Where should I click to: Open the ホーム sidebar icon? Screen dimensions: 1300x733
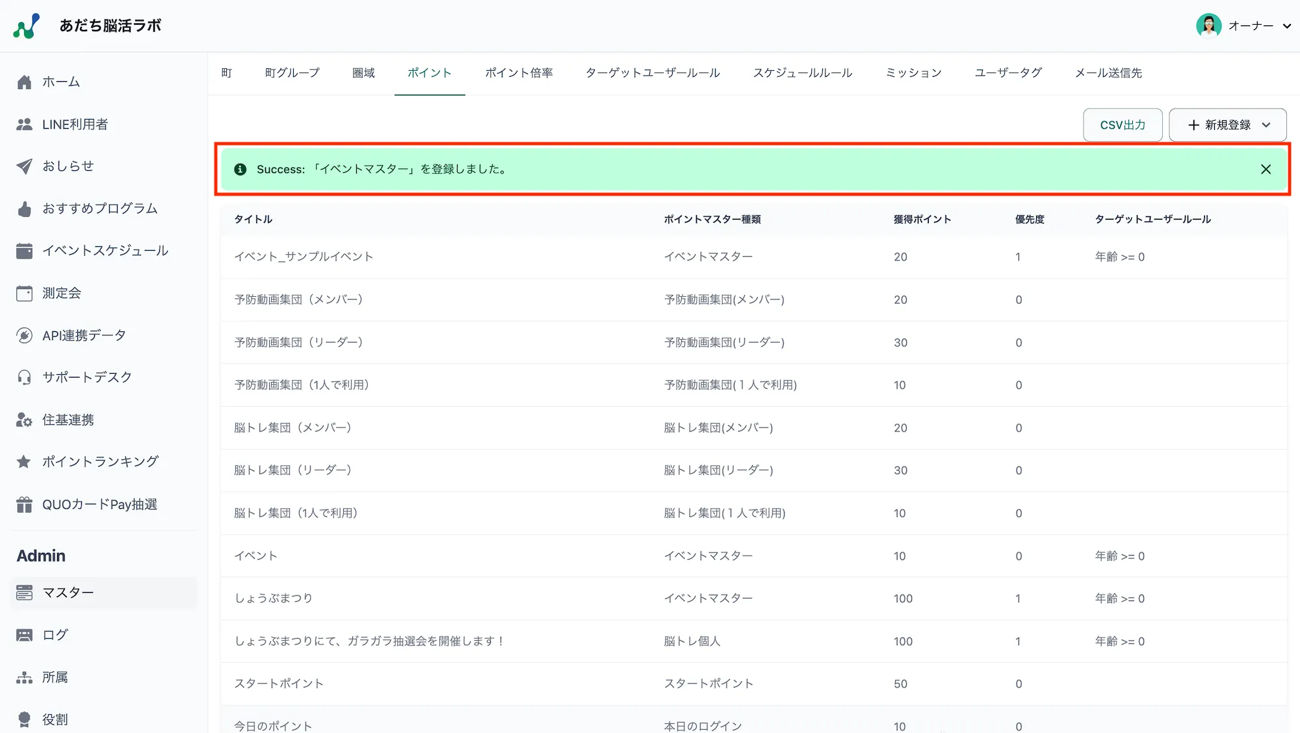click(x=24, y=81)
